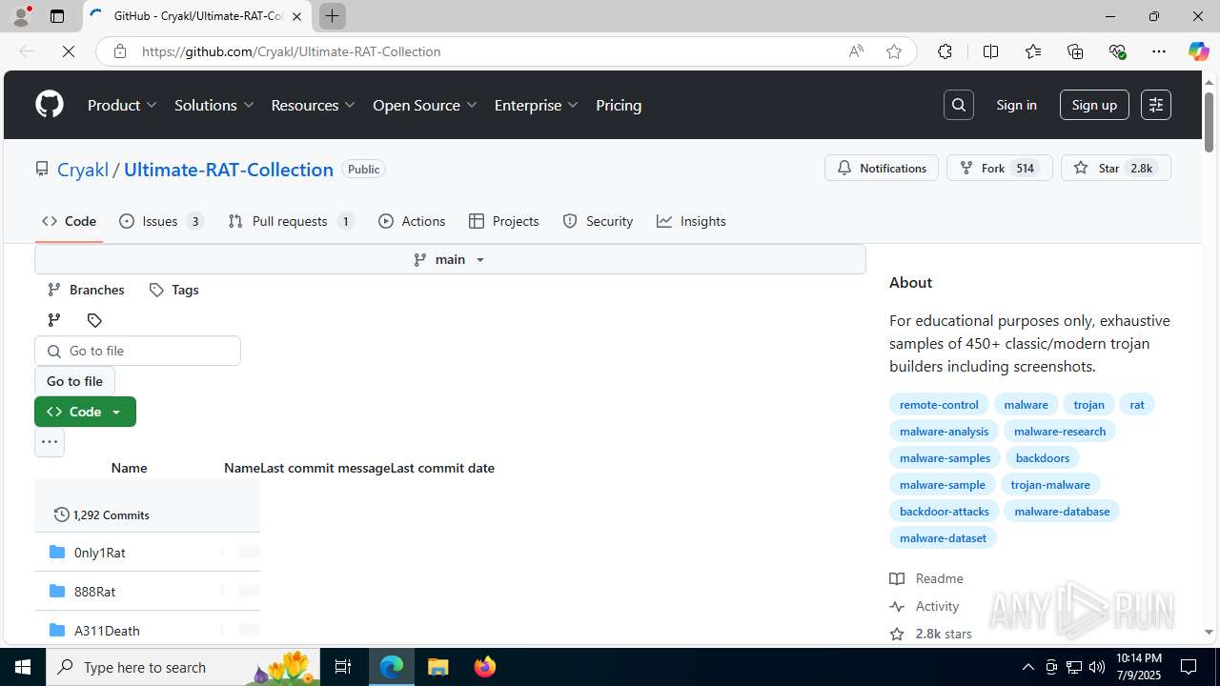Switch to Insights tab
1220x686 pixels.
pos(691,221)
